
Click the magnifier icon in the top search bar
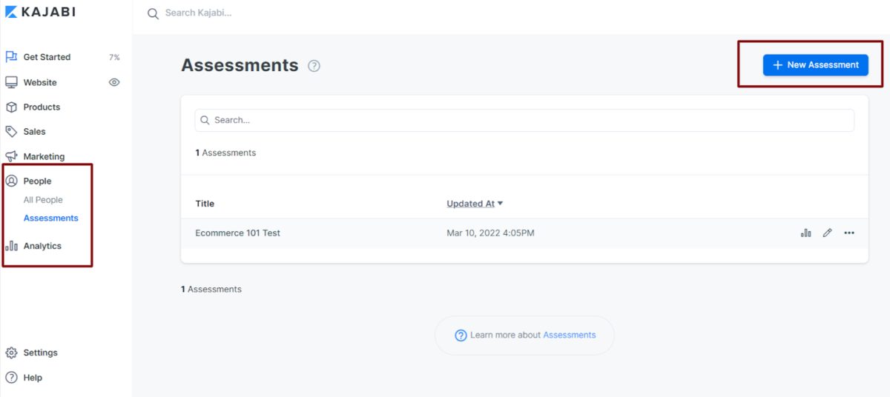point(153,13)
